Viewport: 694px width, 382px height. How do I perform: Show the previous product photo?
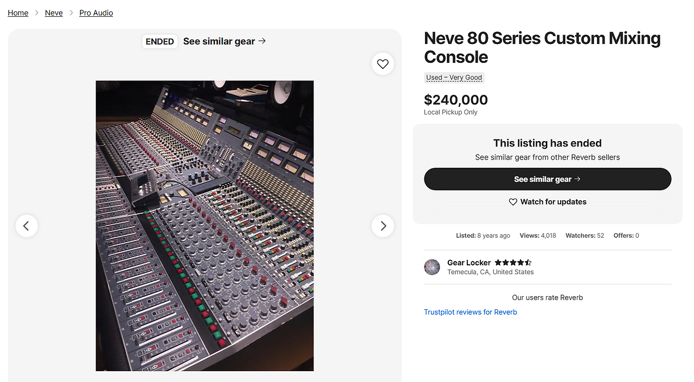(x=27, y=226)
